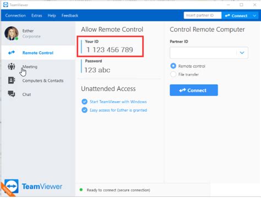Click the Corporate license label under Esther

point(31,36)
